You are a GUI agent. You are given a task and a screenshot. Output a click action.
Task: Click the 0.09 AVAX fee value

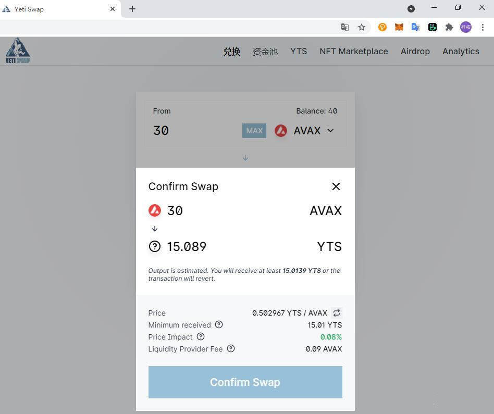point(324,349)
